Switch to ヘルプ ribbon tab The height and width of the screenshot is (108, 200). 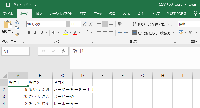coord(155,14)
